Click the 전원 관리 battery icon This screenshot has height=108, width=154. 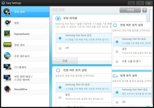click(7, 45)
